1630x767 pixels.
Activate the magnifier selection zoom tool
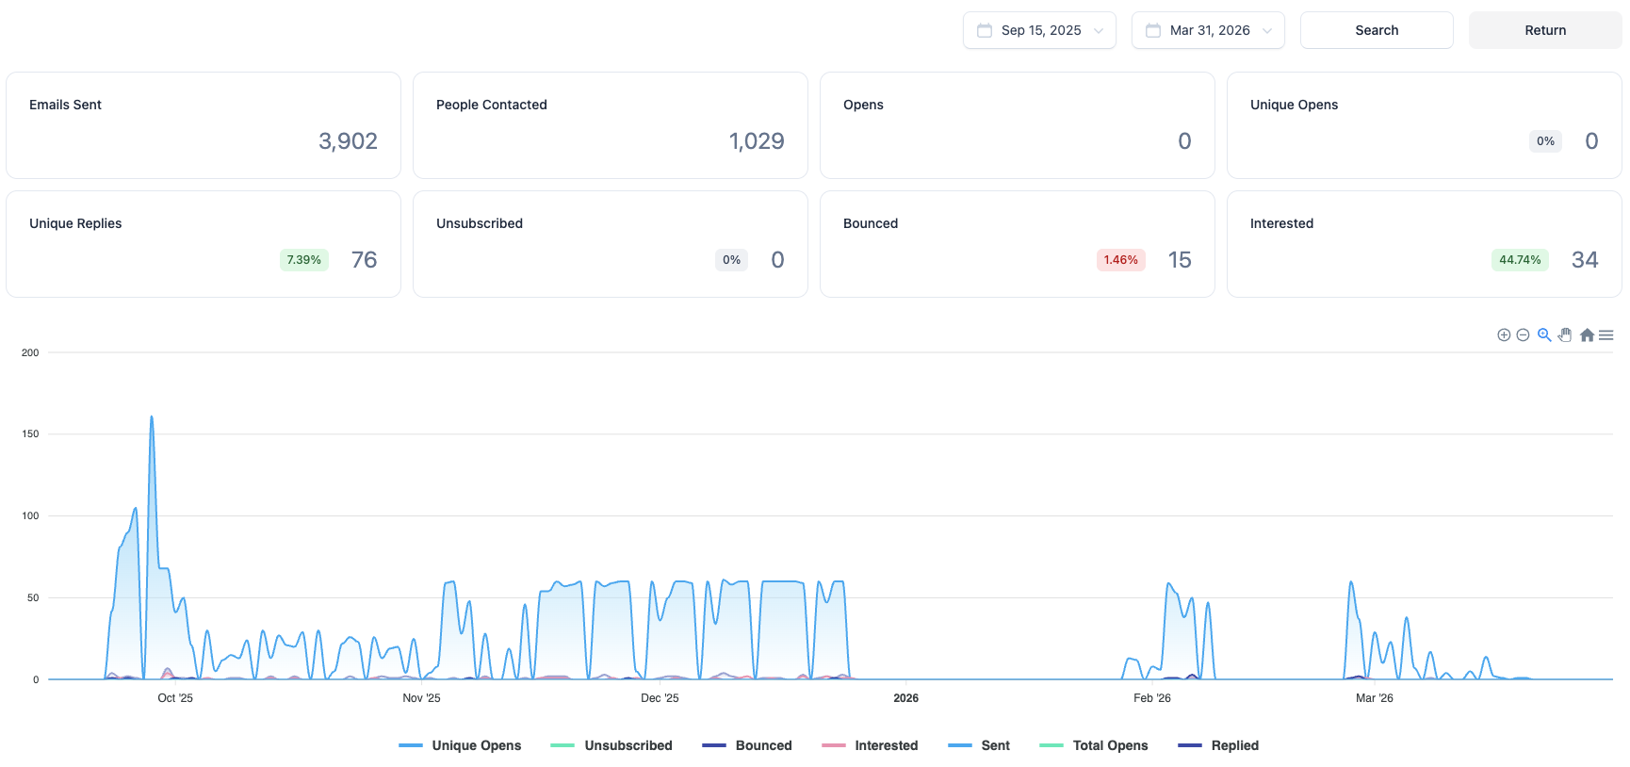click(1544, 335)
